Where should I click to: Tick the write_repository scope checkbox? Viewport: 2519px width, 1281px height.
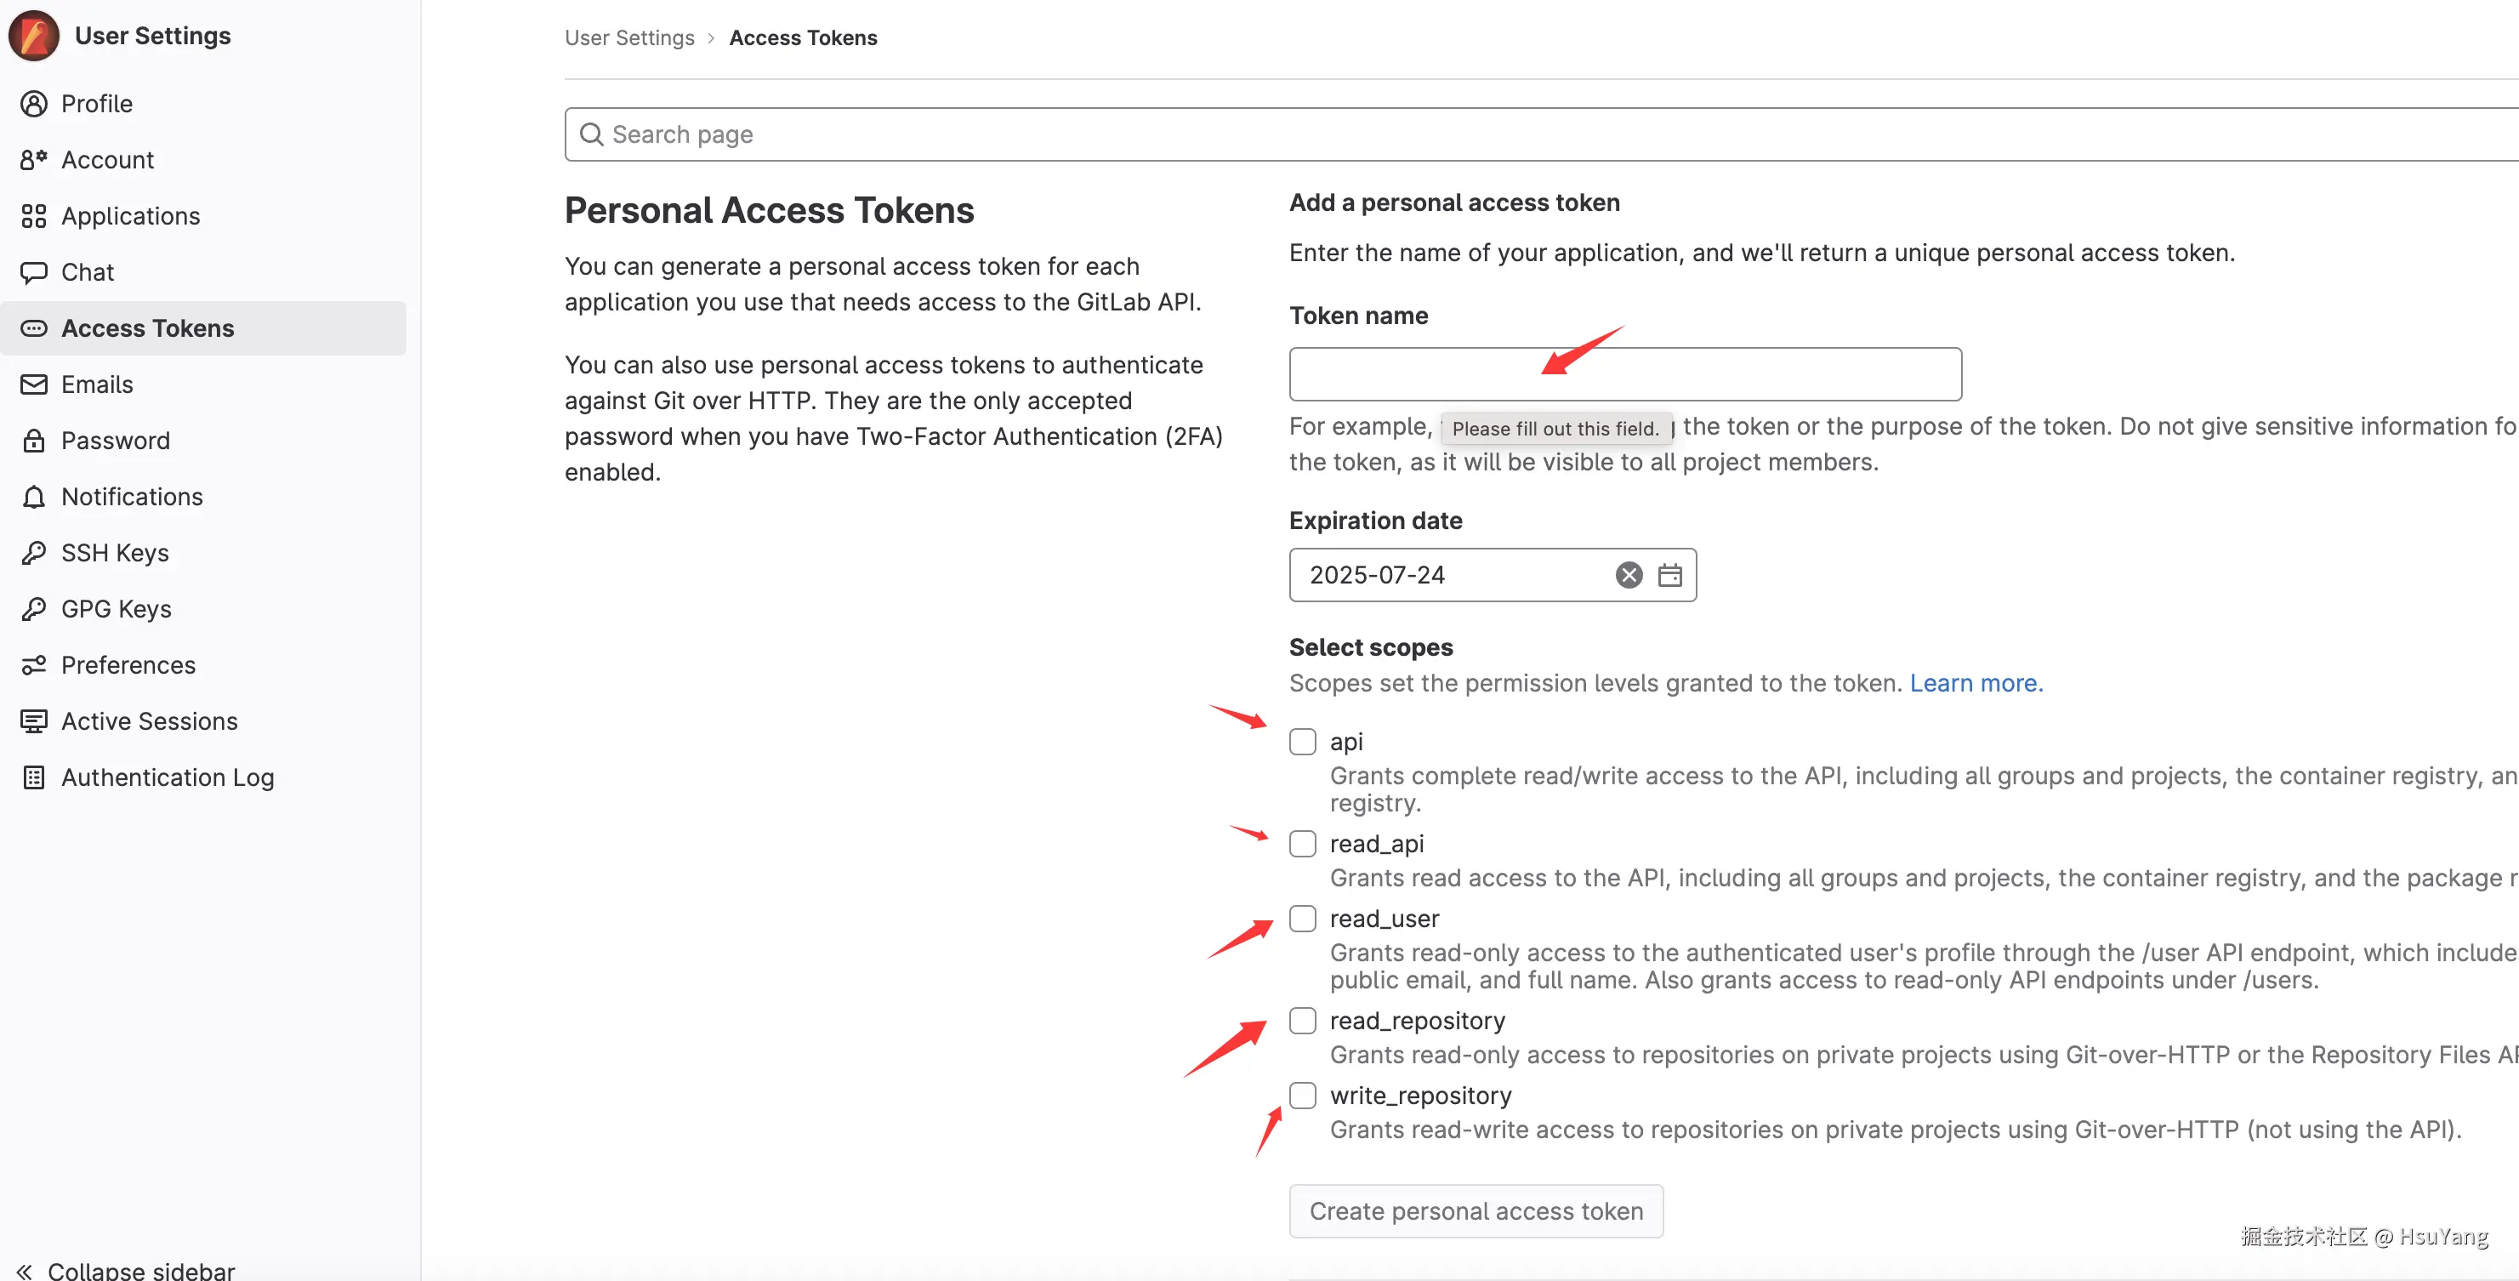click(x=1301, y=1096)
